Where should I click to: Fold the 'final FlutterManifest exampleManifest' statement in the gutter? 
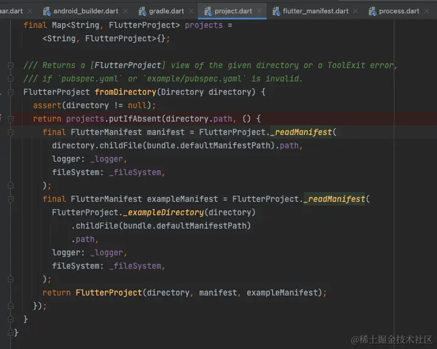pos(10,199)
